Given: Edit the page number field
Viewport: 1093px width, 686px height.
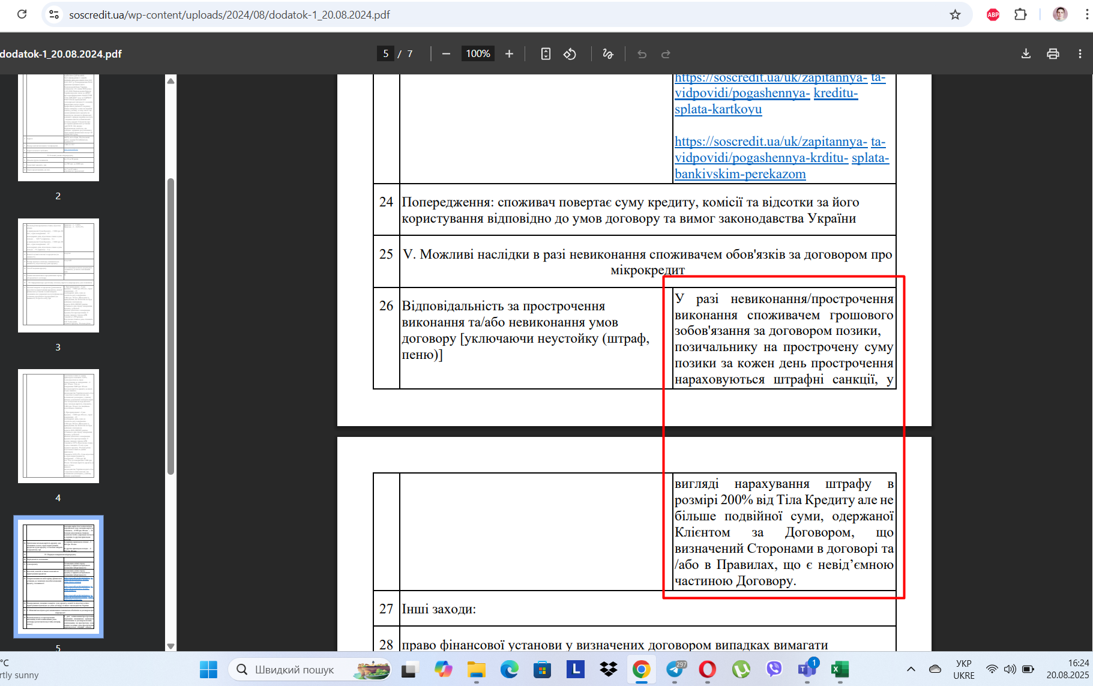Looking at the screenshot, I should (x=385, y=54).
